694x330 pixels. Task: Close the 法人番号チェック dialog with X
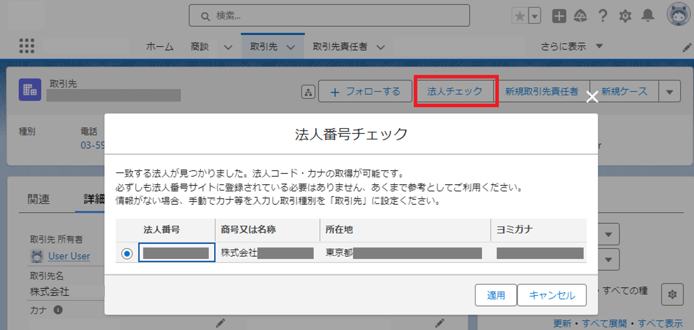592,97
